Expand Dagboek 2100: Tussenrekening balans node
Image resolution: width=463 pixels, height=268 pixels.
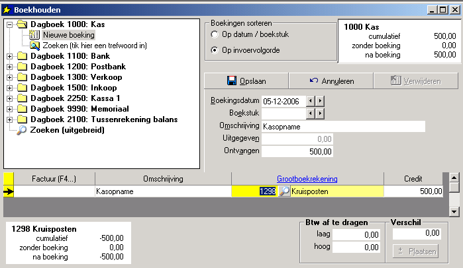[x=9, y=119]
